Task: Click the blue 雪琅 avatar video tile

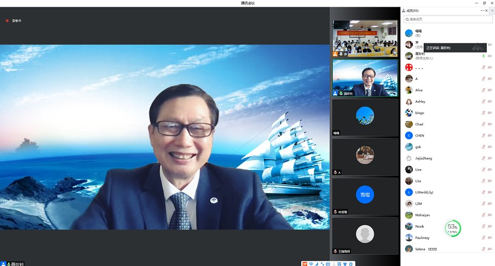Action: pos(365,195)
